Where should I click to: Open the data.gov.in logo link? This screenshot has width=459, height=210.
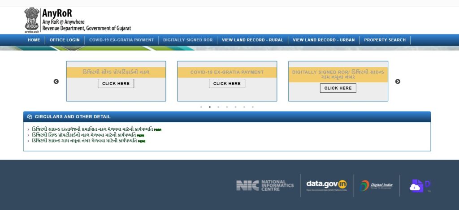(326, 185)
